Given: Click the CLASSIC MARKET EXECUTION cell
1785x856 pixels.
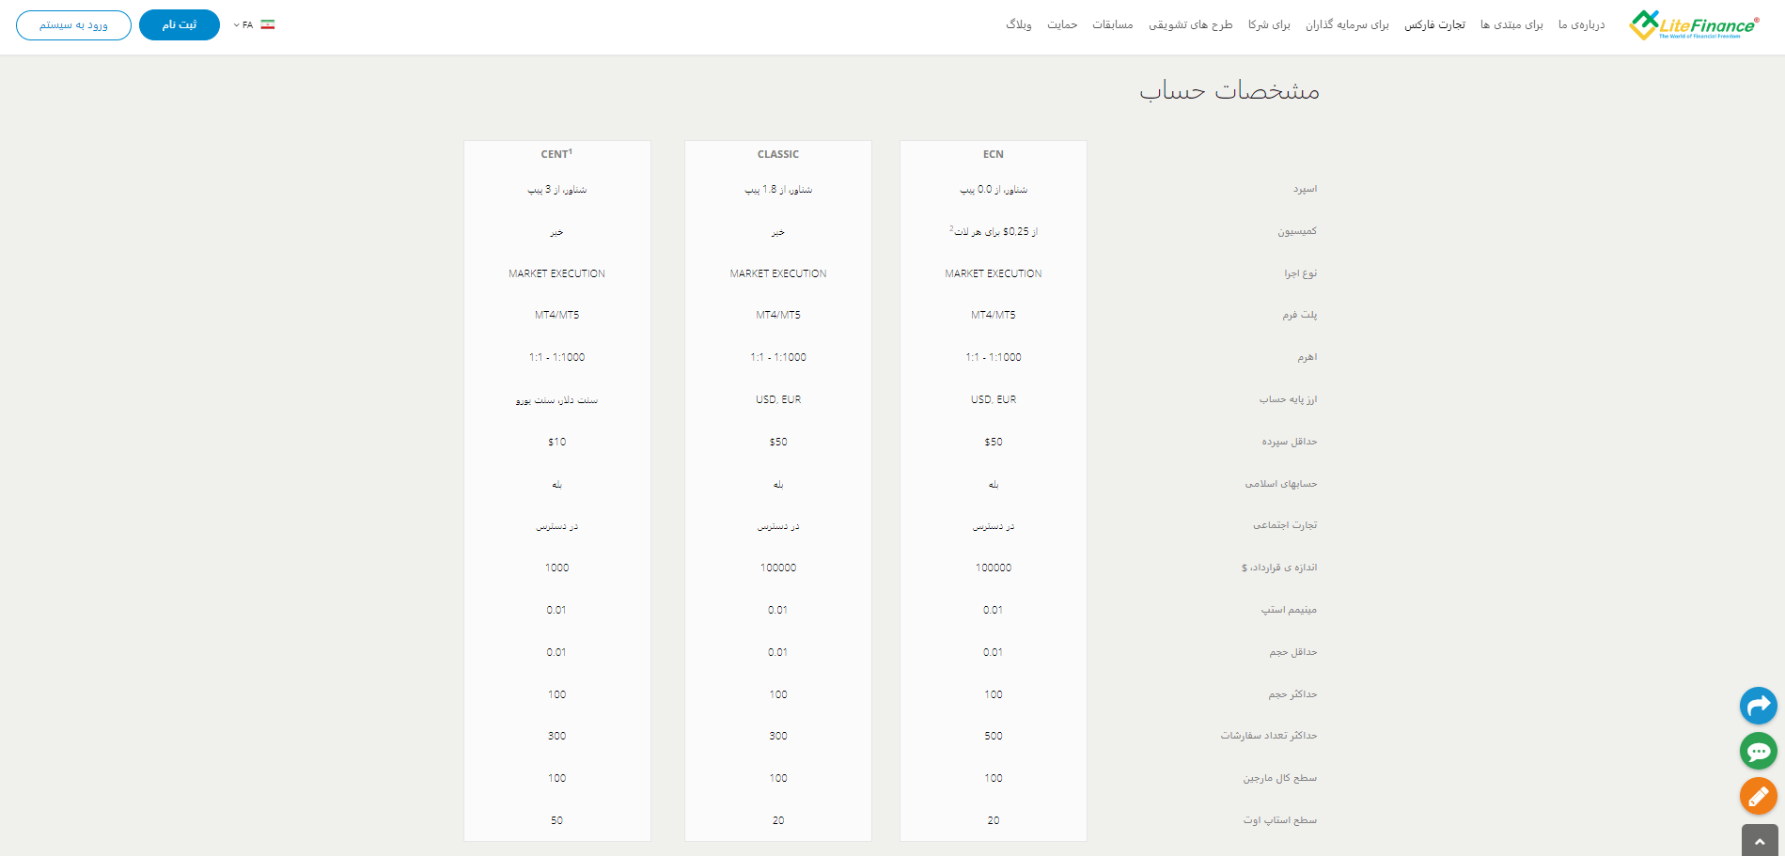Looking at the screenshot, I should [x=778, y=273].
